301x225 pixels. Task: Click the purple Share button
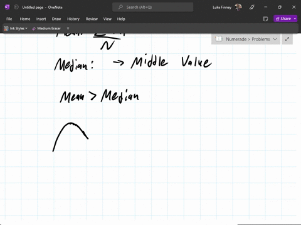click(283, 19)
